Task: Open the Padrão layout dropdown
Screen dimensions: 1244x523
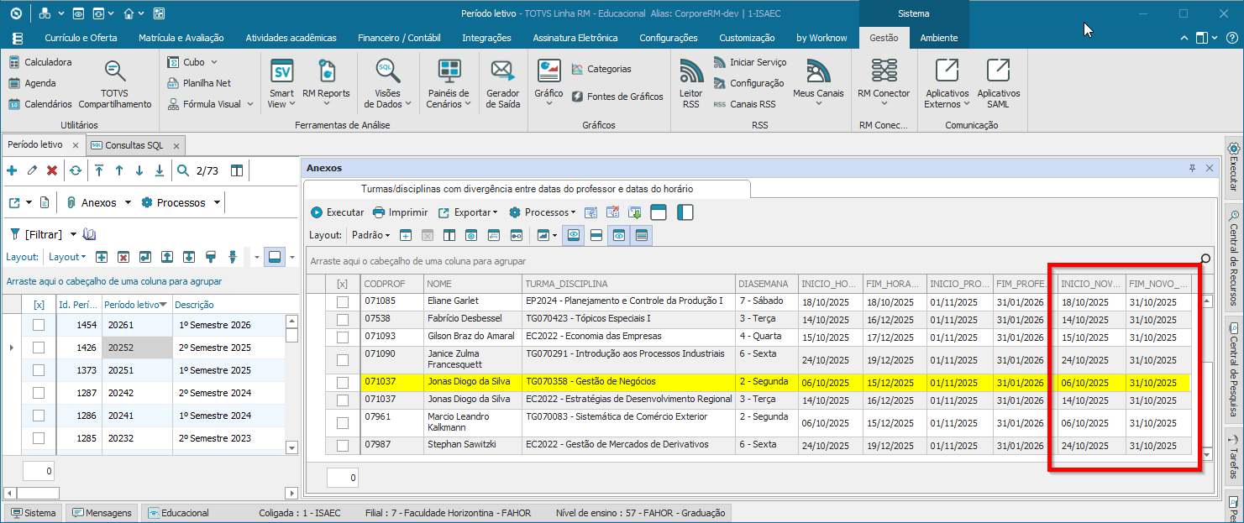Action: 370,235
